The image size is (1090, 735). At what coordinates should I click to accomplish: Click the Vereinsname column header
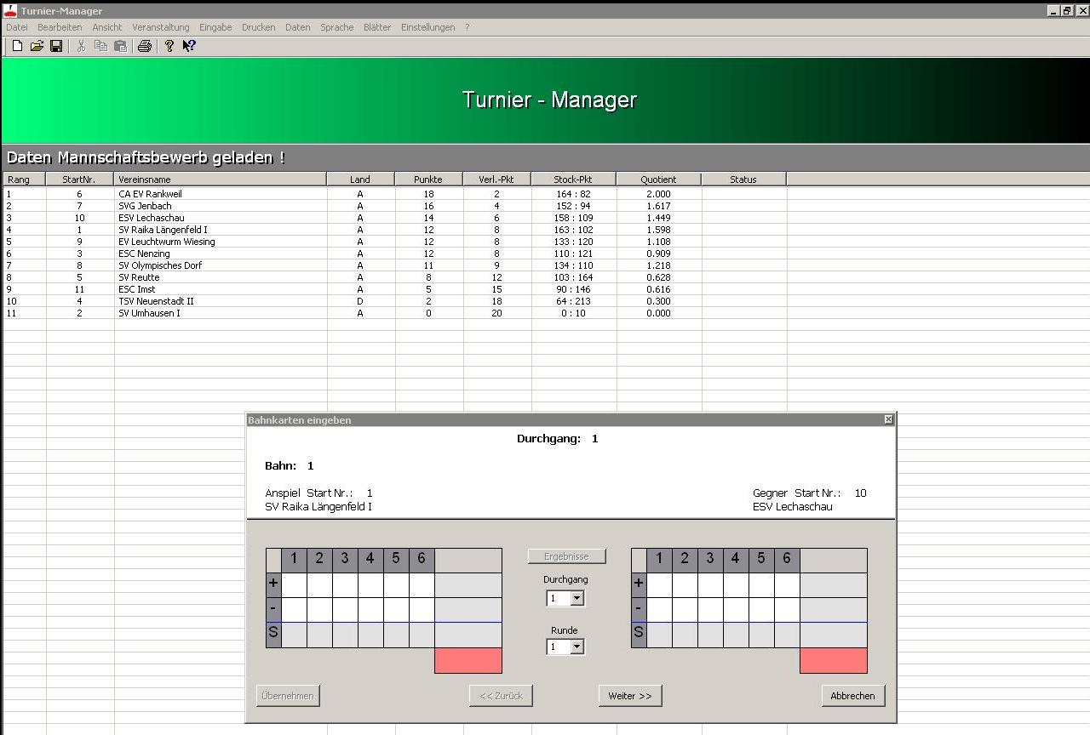(x=221, y=179)
